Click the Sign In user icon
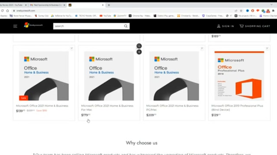The image size is (277, 155). (x=219, y=26)
